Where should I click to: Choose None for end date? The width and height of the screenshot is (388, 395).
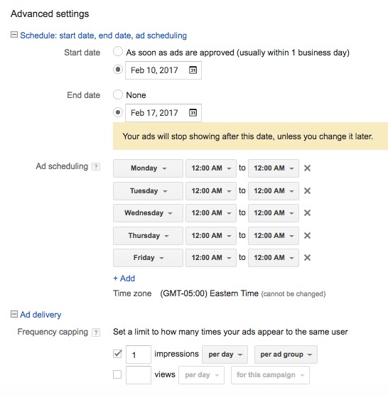[x=118, y=94]
